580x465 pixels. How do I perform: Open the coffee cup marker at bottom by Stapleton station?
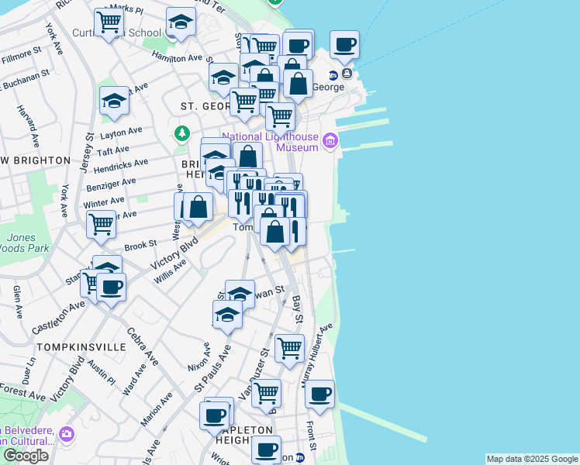(266, 450)
